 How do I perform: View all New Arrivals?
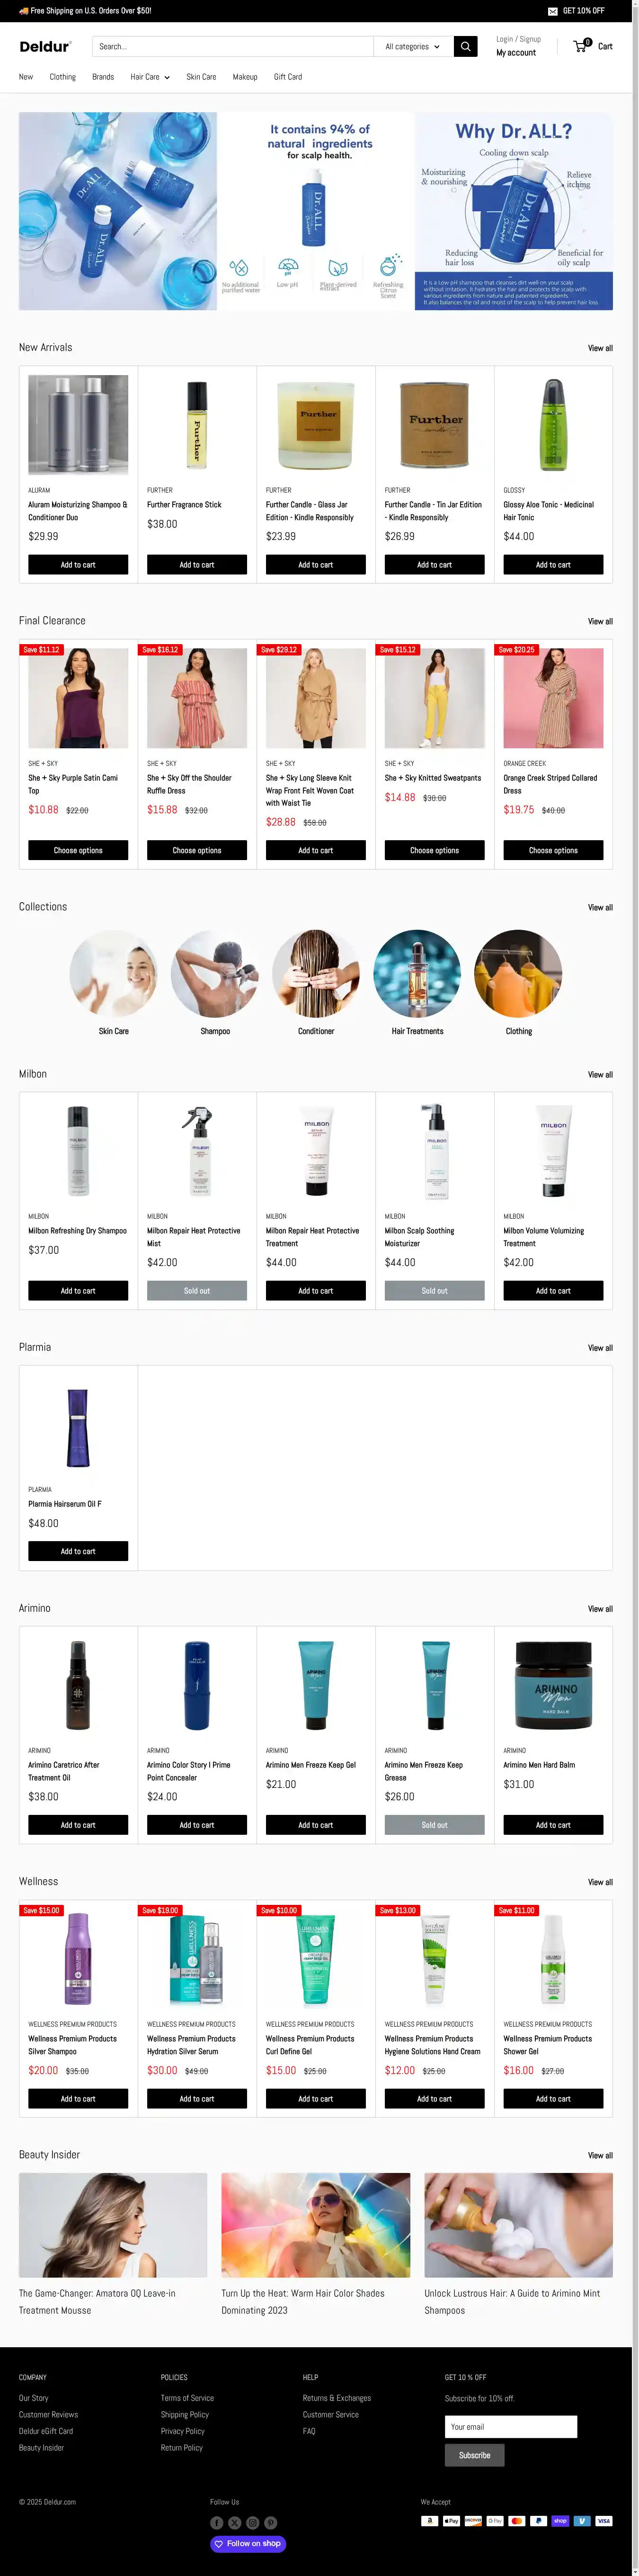(x=600, y=348)
